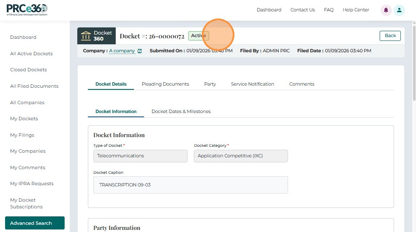Screen dimensions: 416x232
Task: Go to My Companies
Action: pos(28,151)
